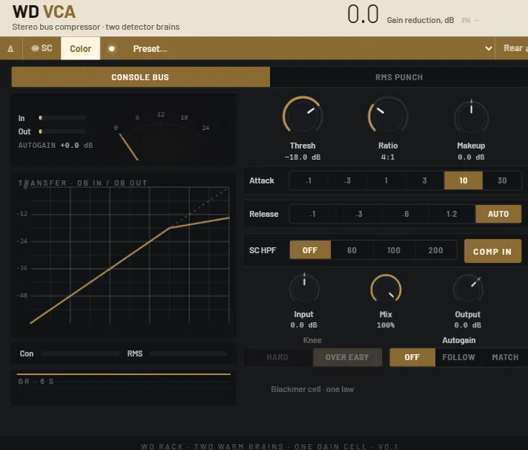Click the 0.0 gain reduction readout
Viewport: 528px width, 450px height.
click(x=363, y=15)
